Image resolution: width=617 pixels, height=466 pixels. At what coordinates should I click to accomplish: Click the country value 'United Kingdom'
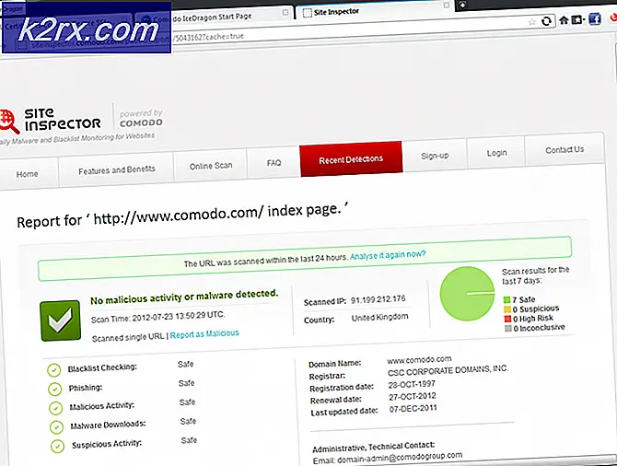click(379, 317)
